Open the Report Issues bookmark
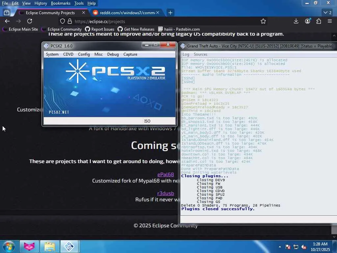The height and width of the screenshot is (253, 337). (100, 29)
